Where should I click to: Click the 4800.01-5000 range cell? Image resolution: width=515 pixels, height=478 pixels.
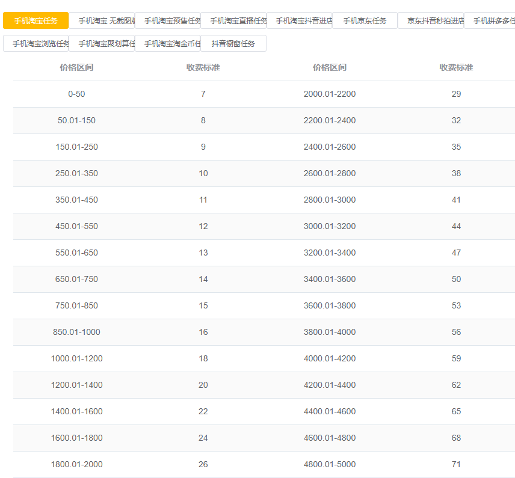(x=330, y=464)
